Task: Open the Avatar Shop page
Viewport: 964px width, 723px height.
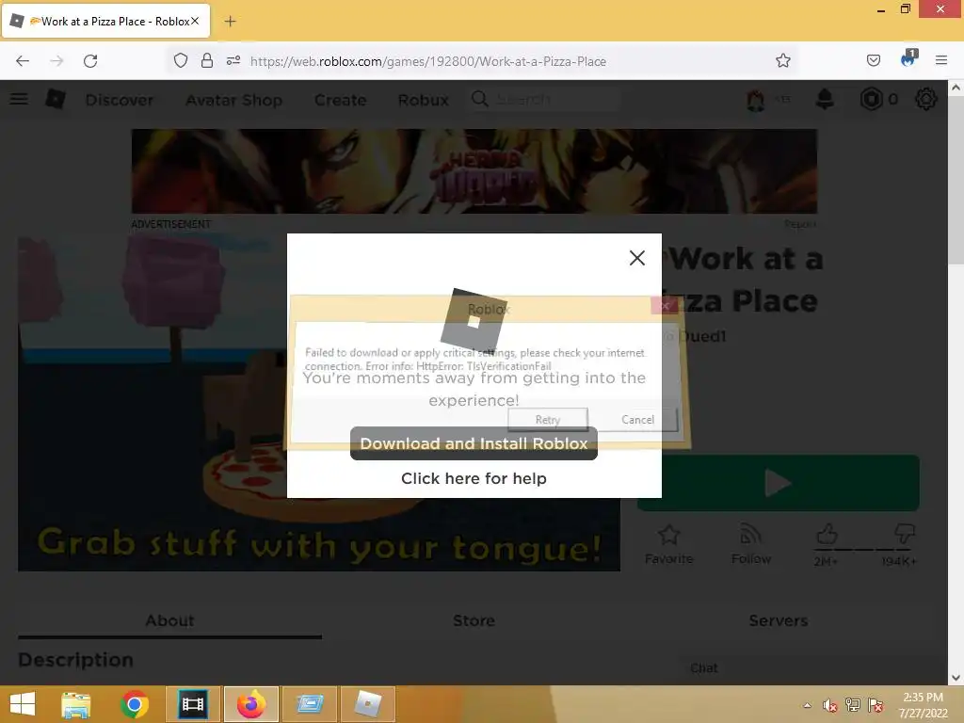Action: (x=233, y=100)
